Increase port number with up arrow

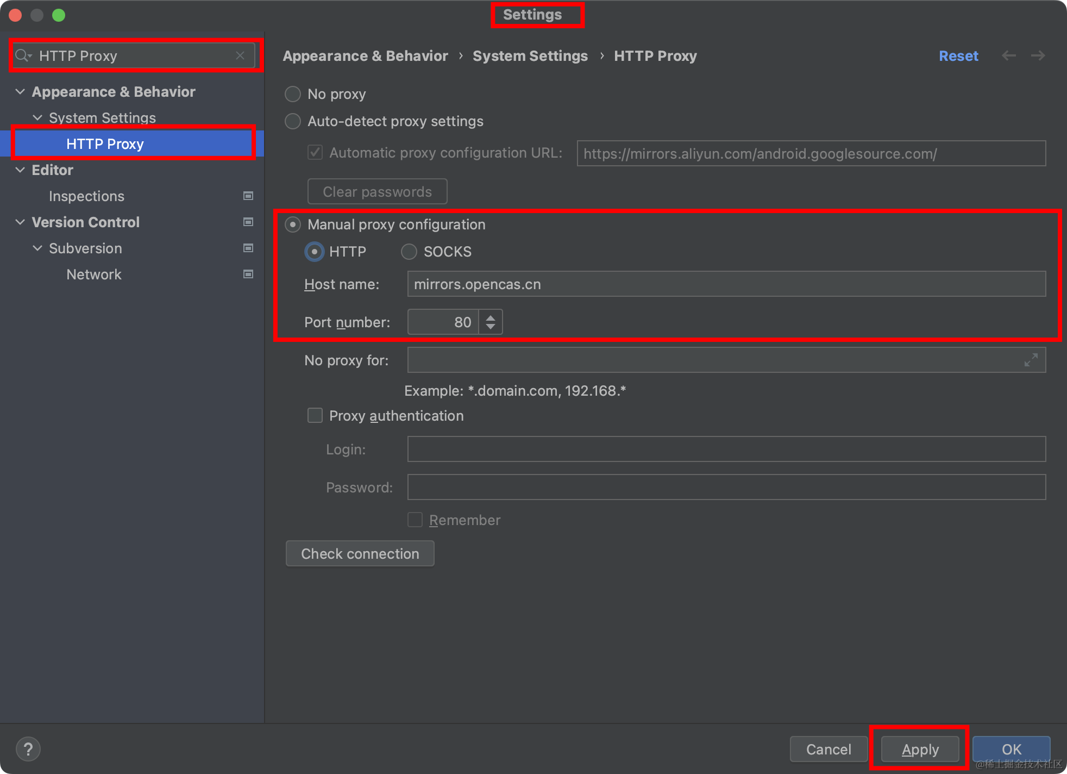point(491,317)
